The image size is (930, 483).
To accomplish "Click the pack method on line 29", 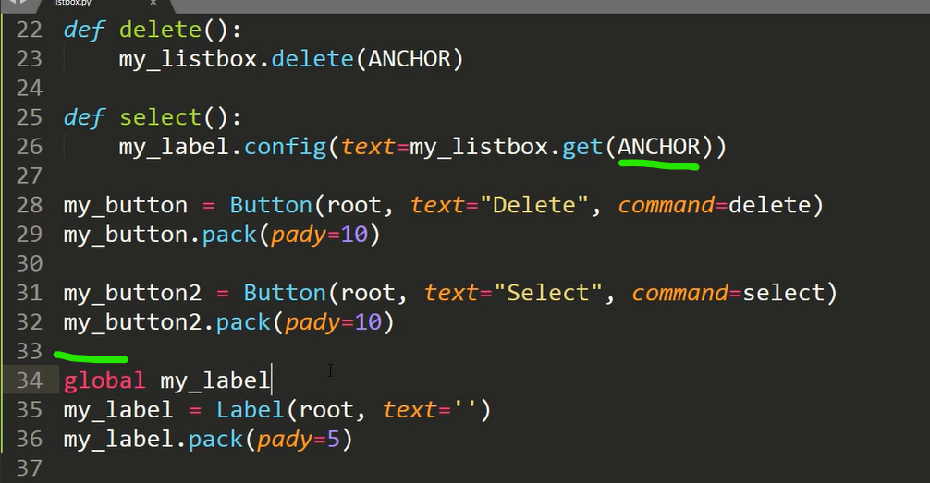I will click(229, 235).
